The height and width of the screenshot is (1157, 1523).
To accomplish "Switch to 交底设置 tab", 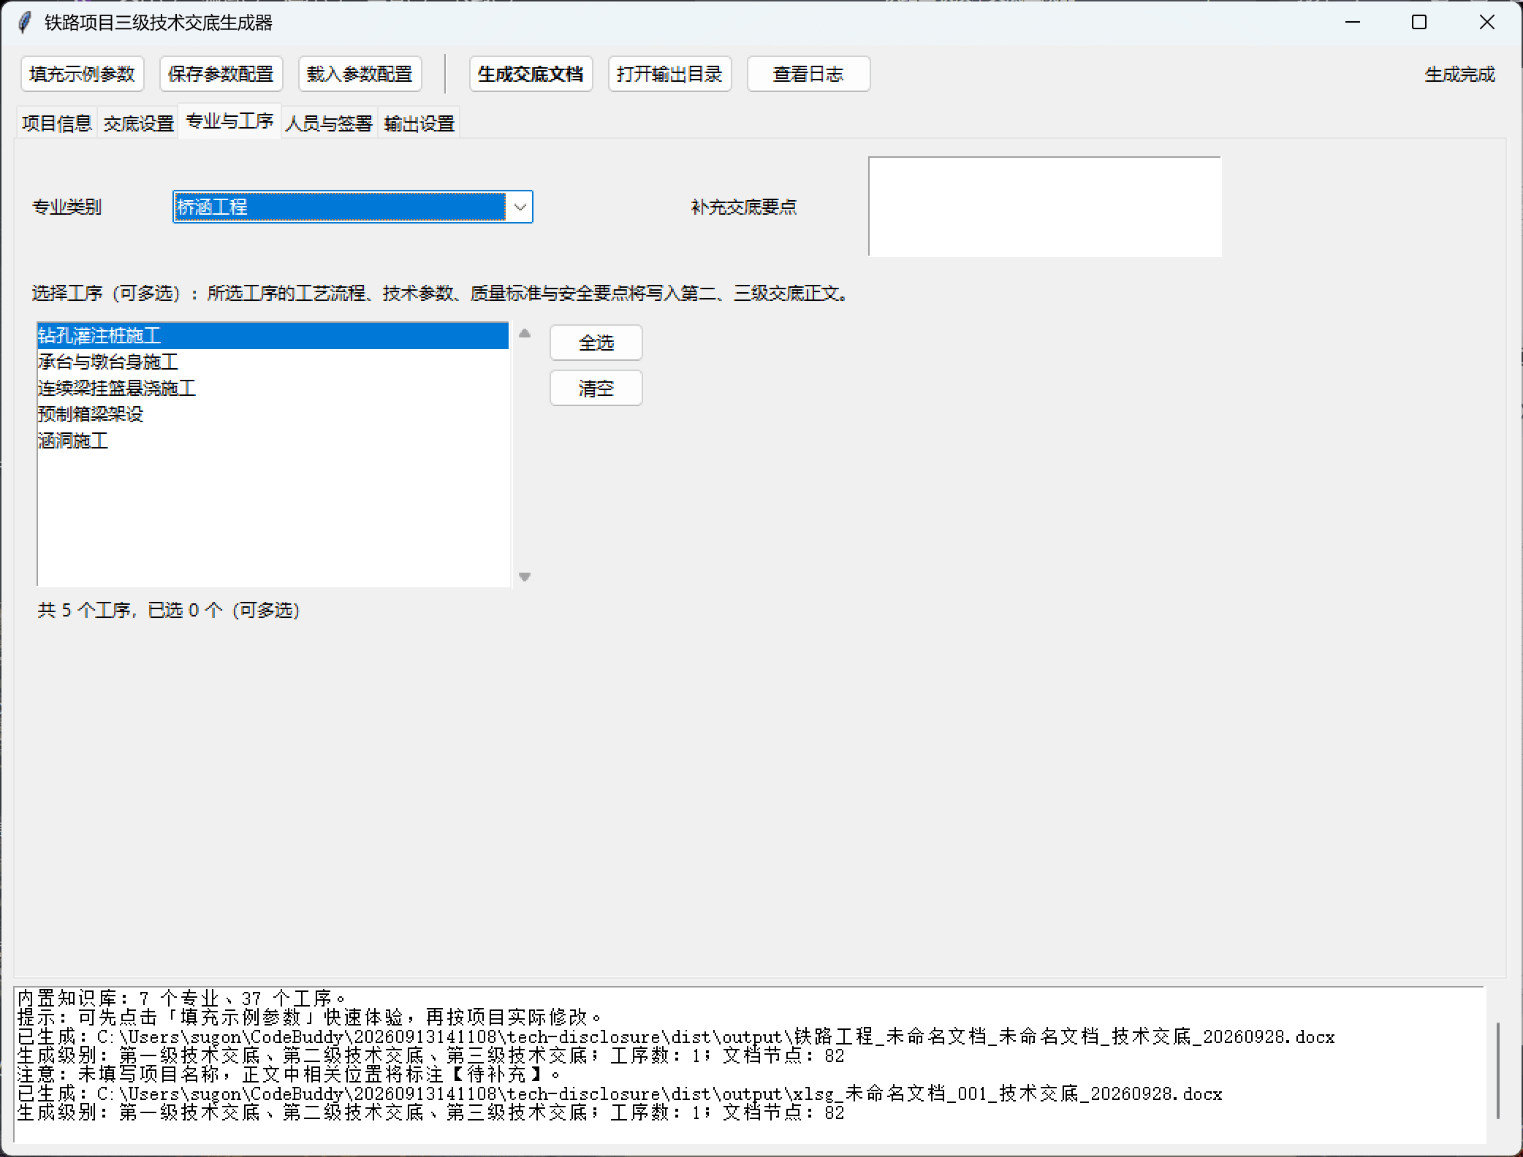I will click(x=138, y=123).
